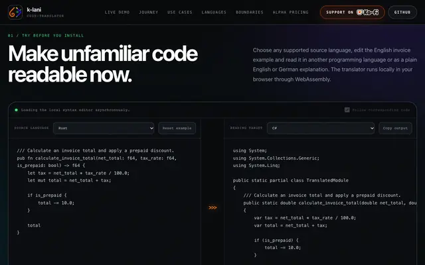
Task: Click 'let mut total = net_total + tax;' line
Action: [69, 180]
